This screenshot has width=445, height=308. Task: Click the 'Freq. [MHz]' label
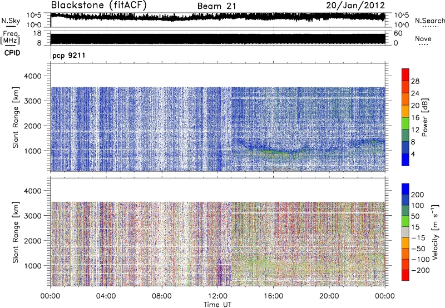click(x=11, y=37)
